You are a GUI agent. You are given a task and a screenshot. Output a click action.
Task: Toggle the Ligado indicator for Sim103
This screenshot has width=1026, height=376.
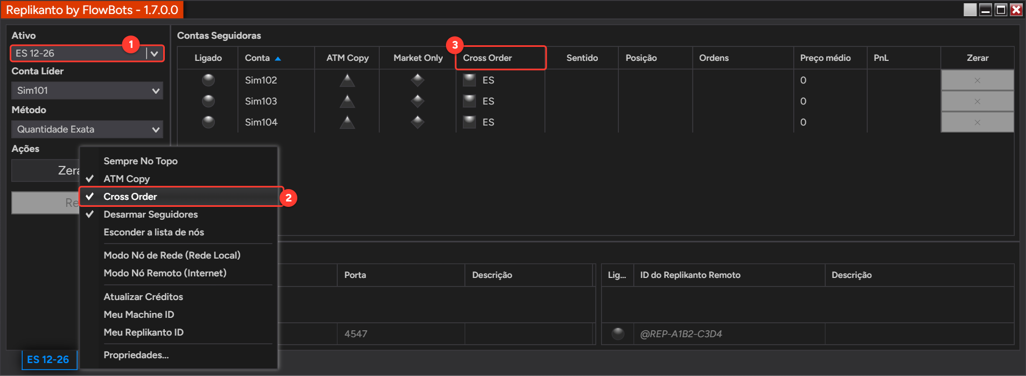tap(208, 101)
